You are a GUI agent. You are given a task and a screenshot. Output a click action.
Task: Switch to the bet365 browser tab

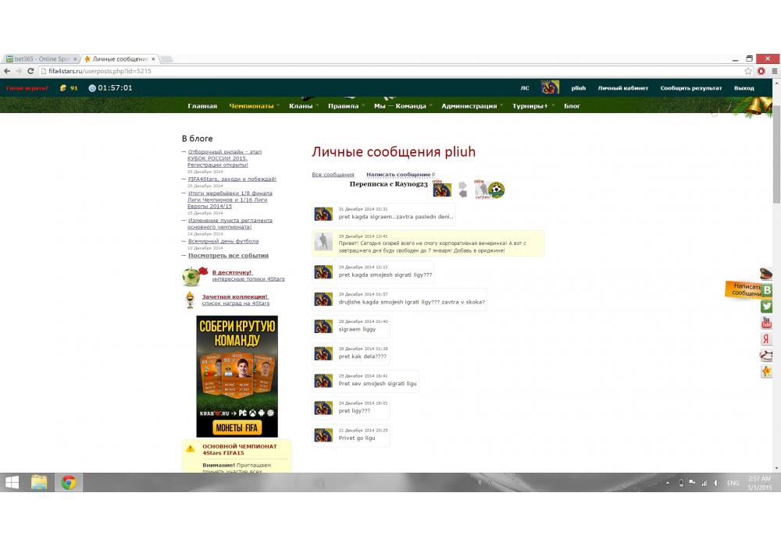tap(41, 59)
